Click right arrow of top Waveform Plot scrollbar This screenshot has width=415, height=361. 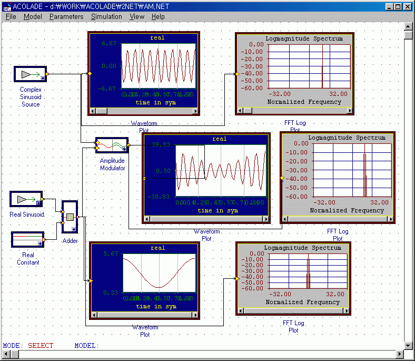(x=195, y=111)
